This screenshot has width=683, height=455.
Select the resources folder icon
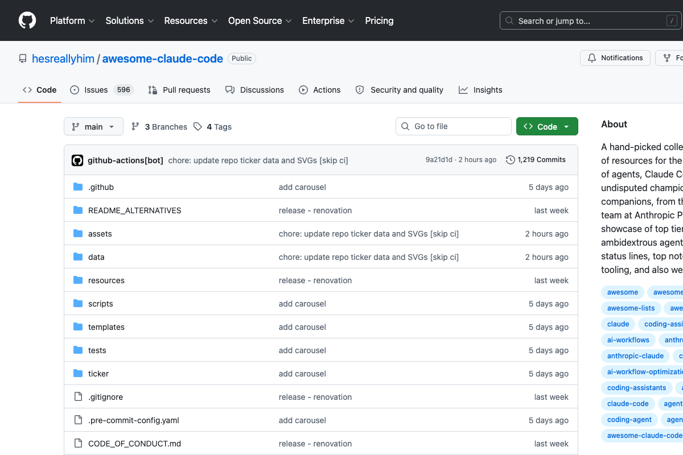(78, 280)
